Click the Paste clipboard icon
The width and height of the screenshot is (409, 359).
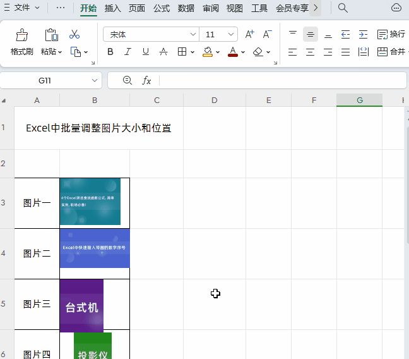pos(51,35)
